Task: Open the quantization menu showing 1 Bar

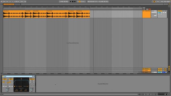Action: click(x=24, y=2)
